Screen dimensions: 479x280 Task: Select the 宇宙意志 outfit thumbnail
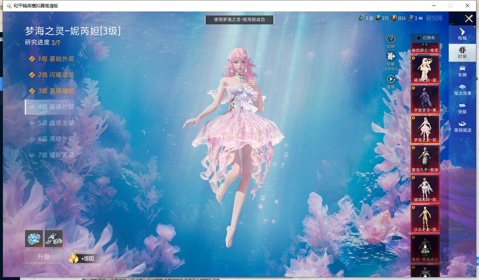pos(425,99)
